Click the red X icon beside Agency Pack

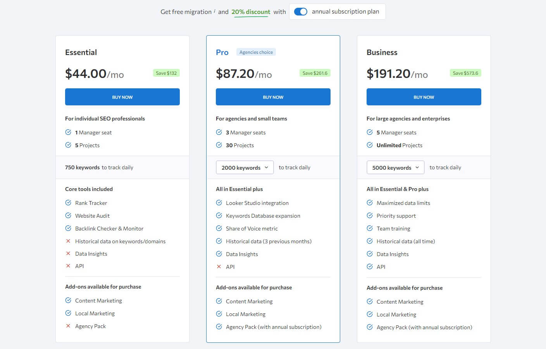[68, 326]
